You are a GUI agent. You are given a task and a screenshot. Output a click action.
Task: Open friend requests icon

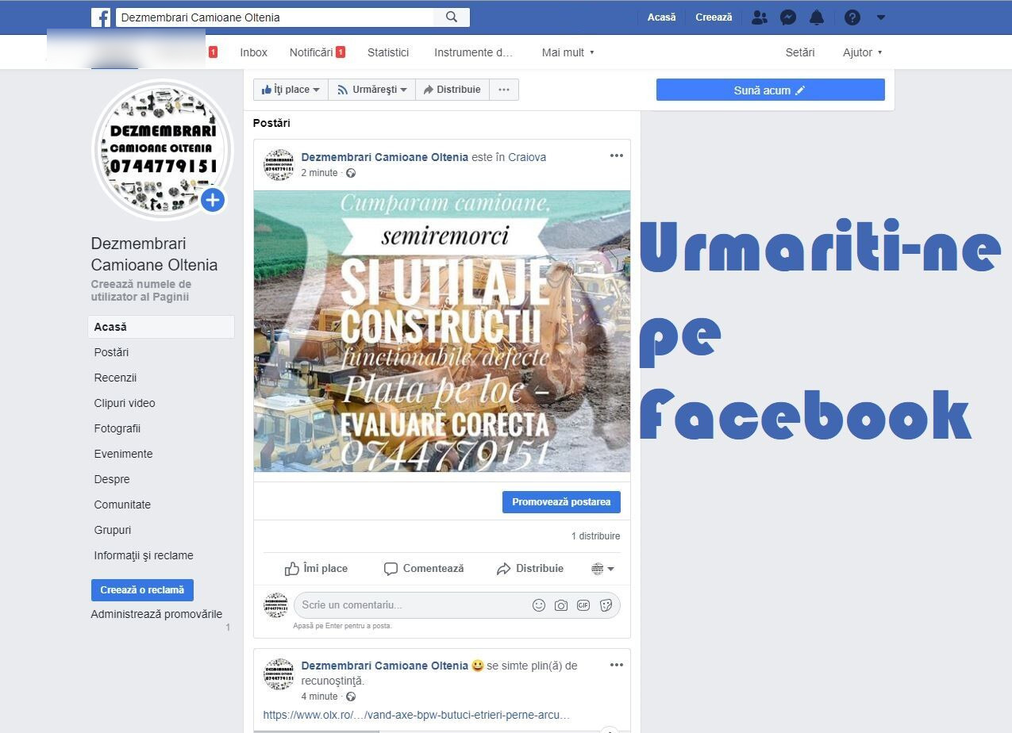pos(760,17)
